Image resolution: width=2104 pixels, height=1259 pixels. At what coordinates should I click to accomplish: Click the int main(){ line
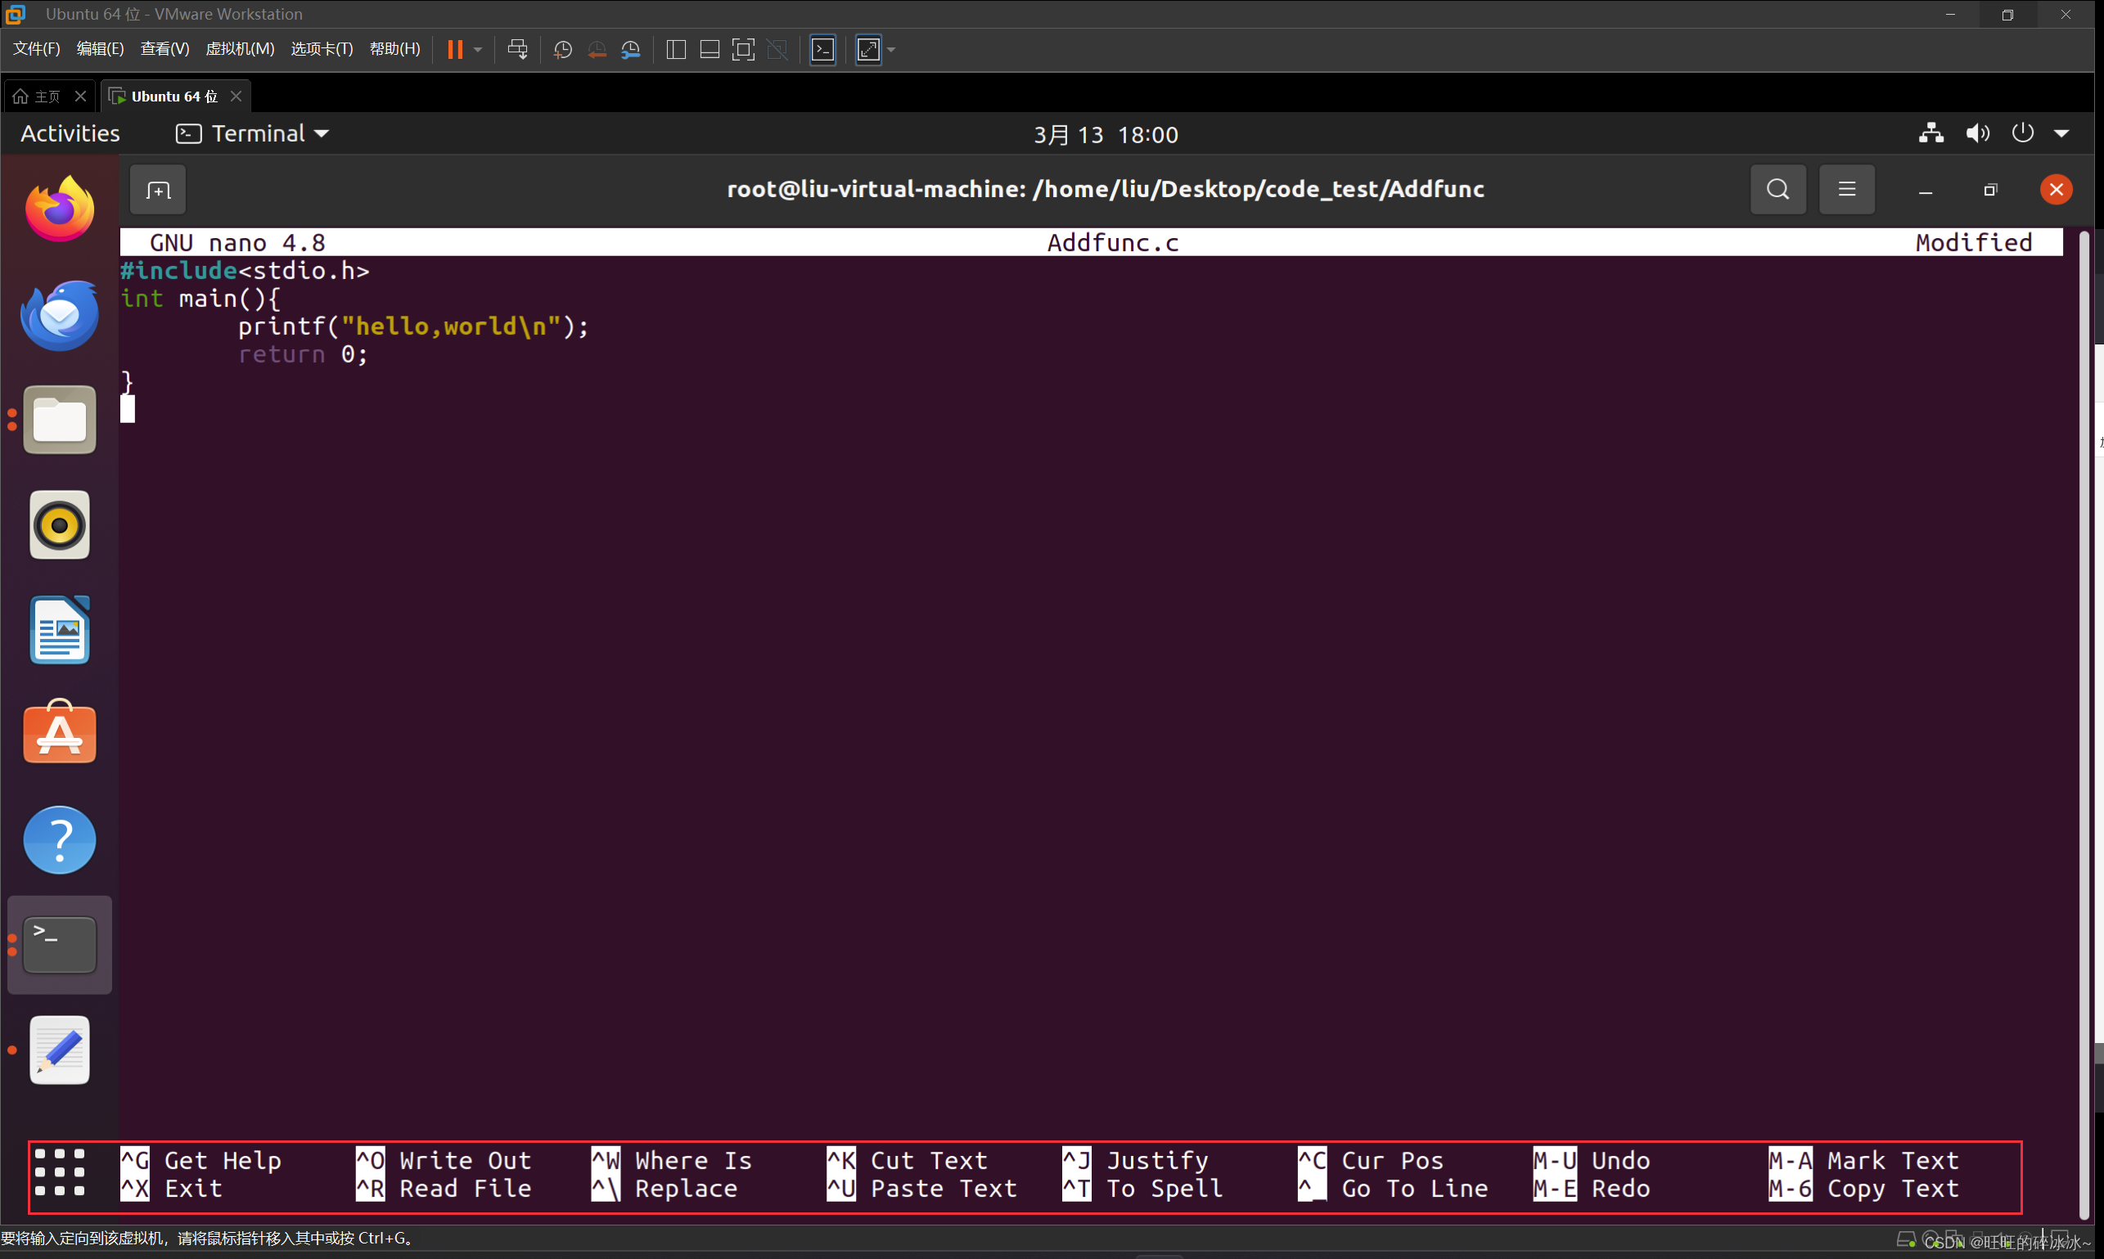tap(200, 299)
